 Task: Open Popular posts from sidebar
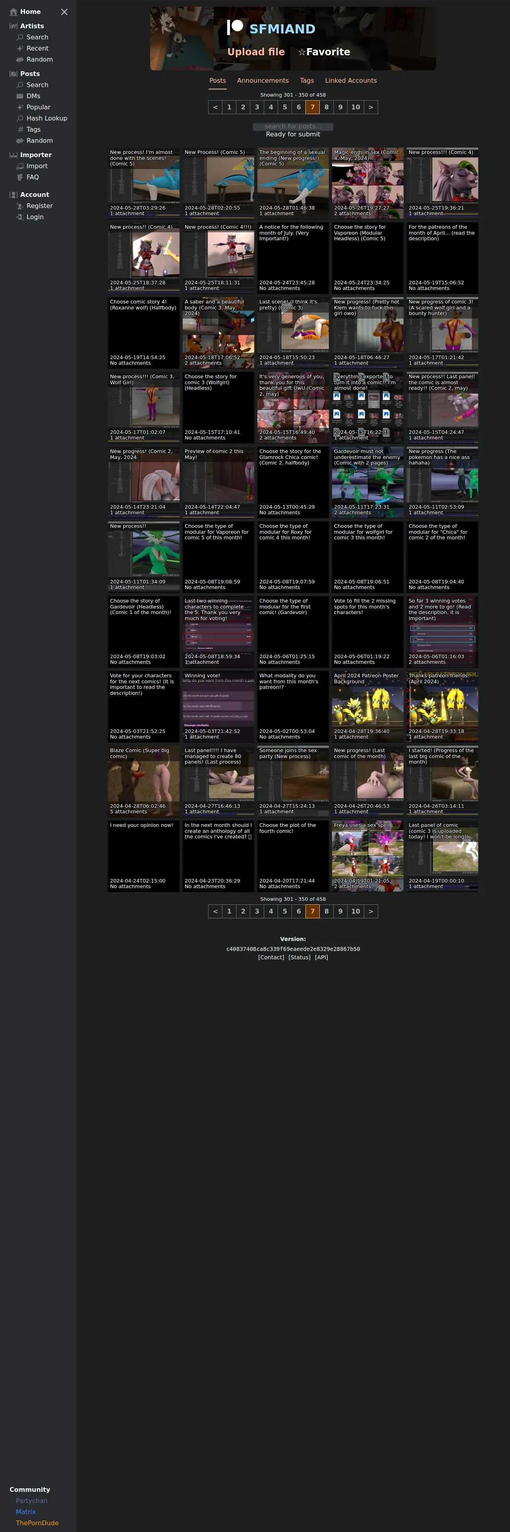39,107
